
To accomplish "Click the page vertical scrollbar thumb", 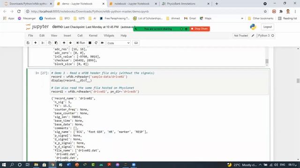I will tap(298, 81).
